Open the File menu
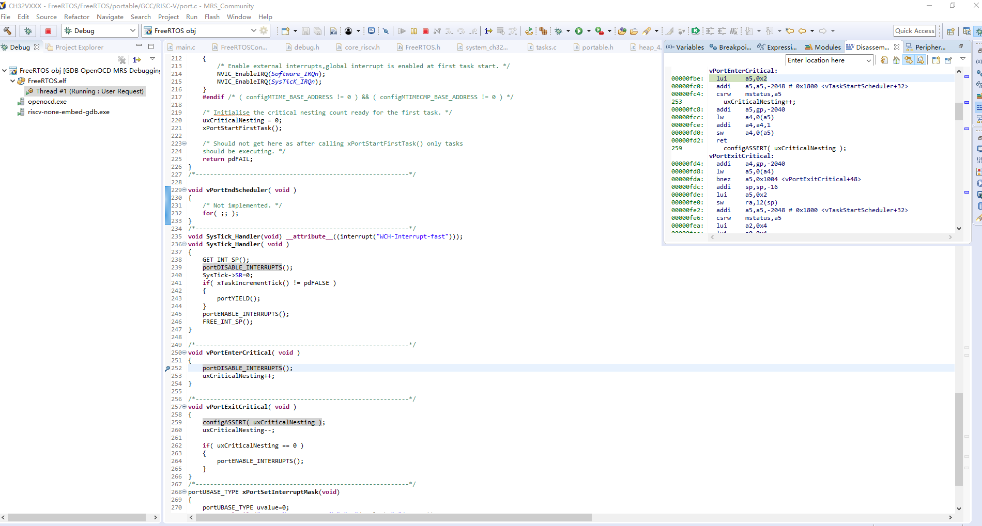The width and height of the screenshot is (982, 526). coord(6,17)
